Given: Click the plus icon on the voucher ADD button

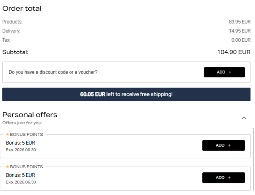Looking at the screenshot, I should tap(230, 72).
